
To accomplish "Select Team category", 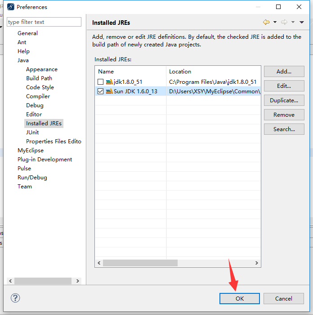I will pos(25,187).
